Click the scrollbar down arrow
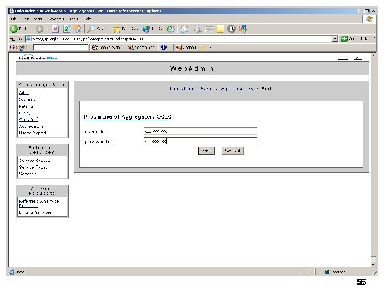This screenshot has width=388, height=291. click(373, 265)
